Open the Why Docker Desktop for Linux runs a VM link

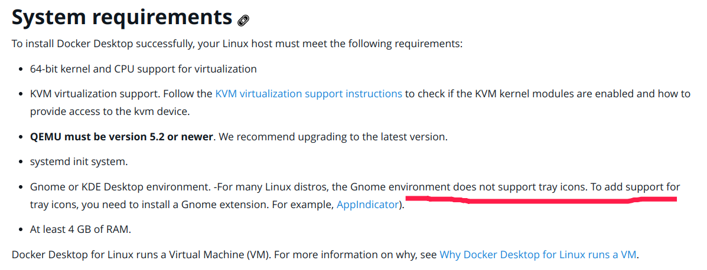[x=539, y=255]
